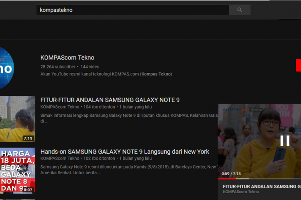Open the Fitur-Fitur Andalan Galaxy Note 9 thumbnail
This screenshot has height=200, width=301.
[x=17, y=119]
